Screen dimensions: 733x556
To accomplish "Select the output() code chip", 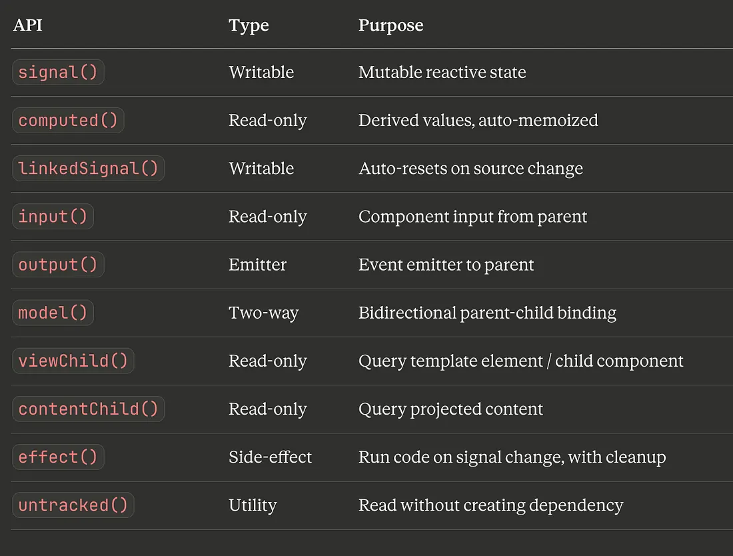I will [58, 265].
